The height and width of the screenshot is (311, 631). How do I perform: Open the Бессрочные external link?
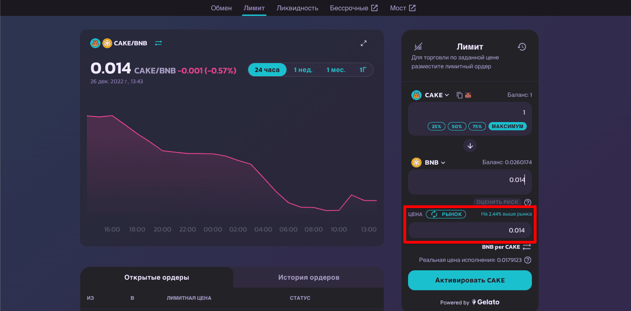354,8
